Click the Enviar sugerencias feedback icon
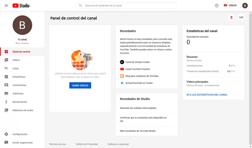252x148 pixels. pyautogui.click(x=6, y=143)
